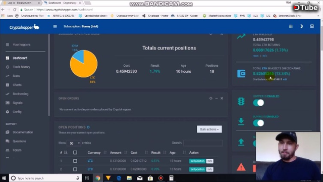
Task: Click the Config gear icon
Action: pos(8,112)
